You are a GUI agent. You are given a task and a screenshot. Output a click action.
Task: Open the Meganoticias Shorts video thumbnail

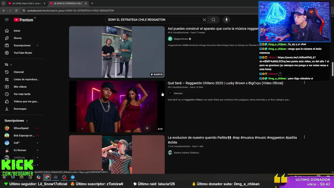tap(117, 52)
